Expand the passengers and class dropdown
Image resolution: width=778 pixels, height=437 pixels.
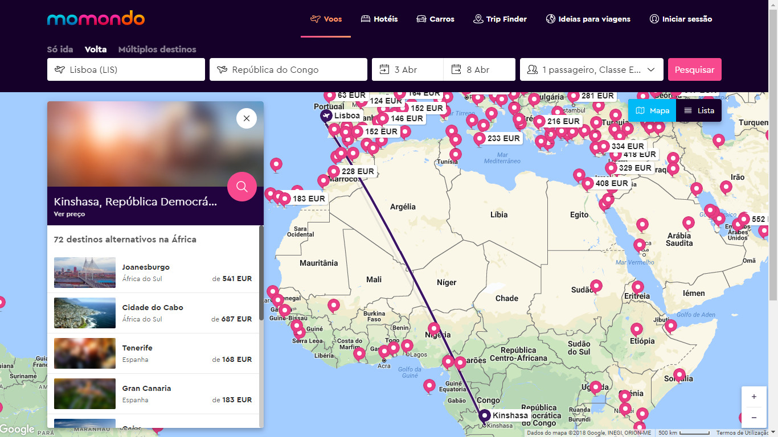[x=591, y=69]
